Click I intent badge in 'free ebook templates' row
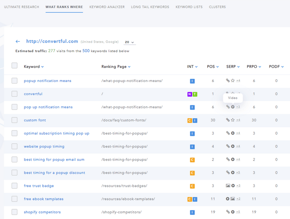Viewport: 290px width, 219px height. tap(195, 199)
